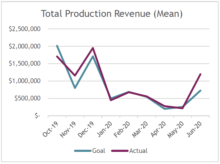Select the Jun-20 month label
This screenshot has height=164, width=220.
[x=194, y=129]
